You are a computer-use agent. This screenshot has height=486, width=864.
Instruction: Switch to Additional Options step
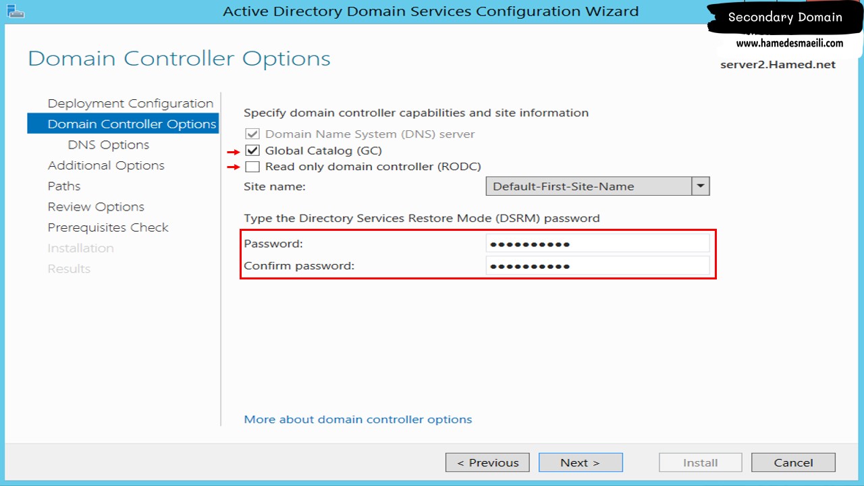pos(106,165)
